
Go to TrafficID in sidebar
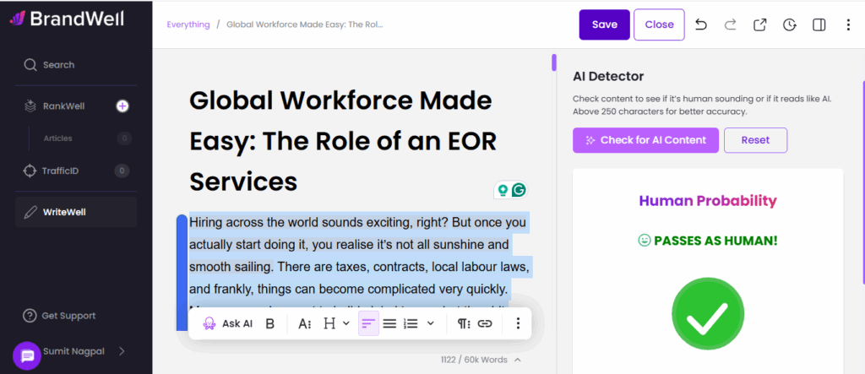[x=61, y=171]
